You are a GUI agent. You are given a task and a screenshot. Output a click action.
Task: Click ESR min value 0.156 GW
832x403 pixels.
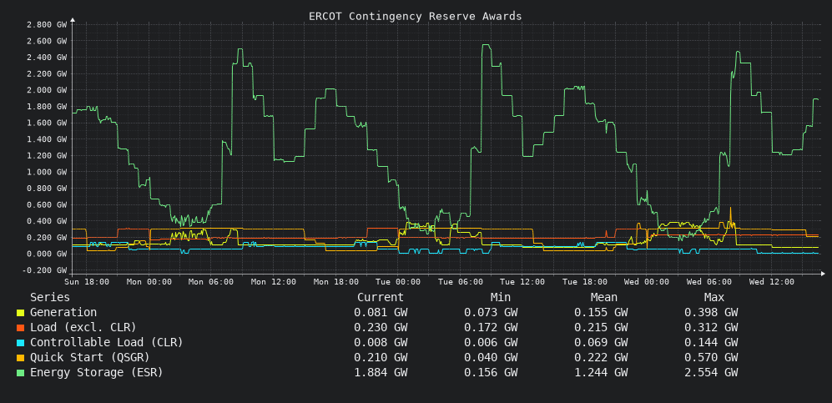(491, 372)
